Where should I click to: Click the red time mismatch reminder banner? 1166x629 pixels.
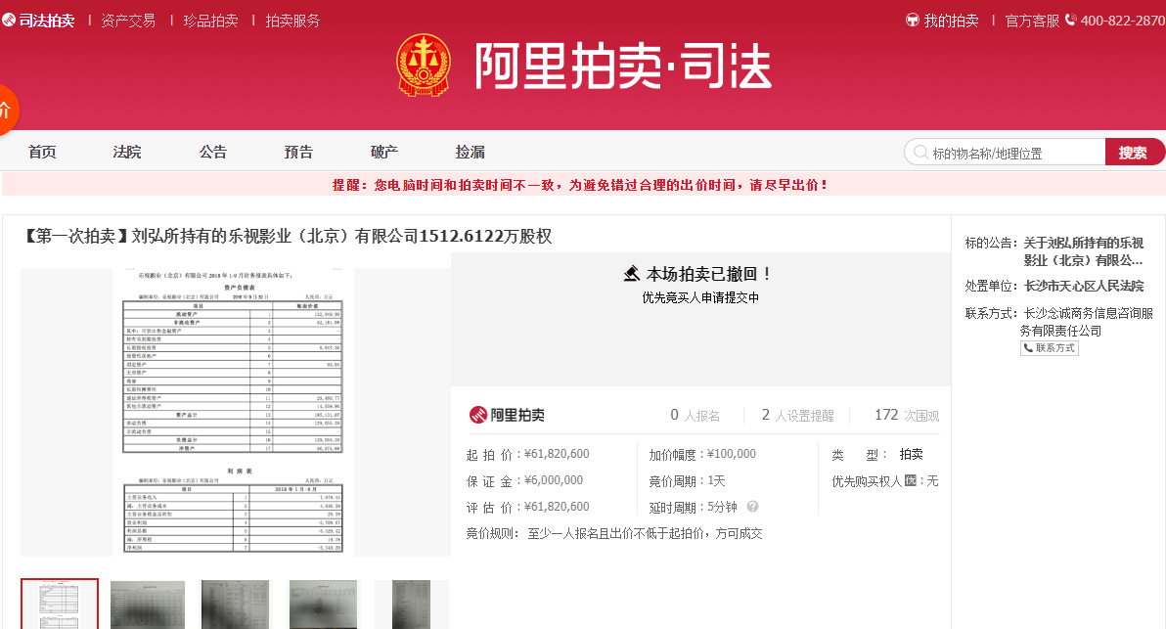pyautogui.click(x=580, y=184)
